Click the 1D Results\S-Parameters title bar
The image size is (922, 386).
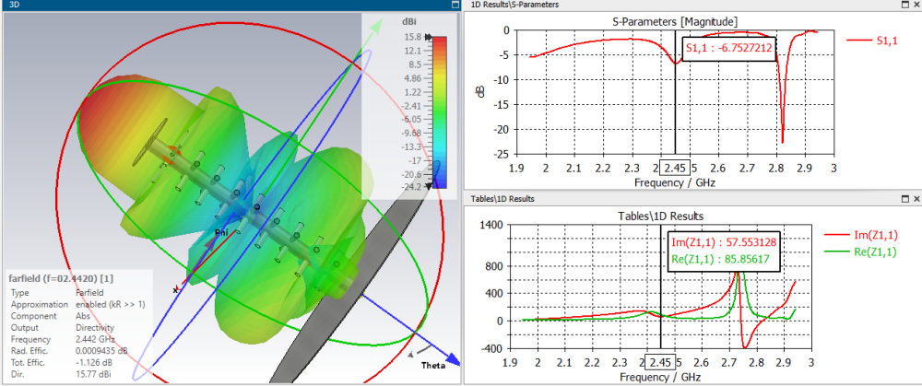(x=694, y=4)
